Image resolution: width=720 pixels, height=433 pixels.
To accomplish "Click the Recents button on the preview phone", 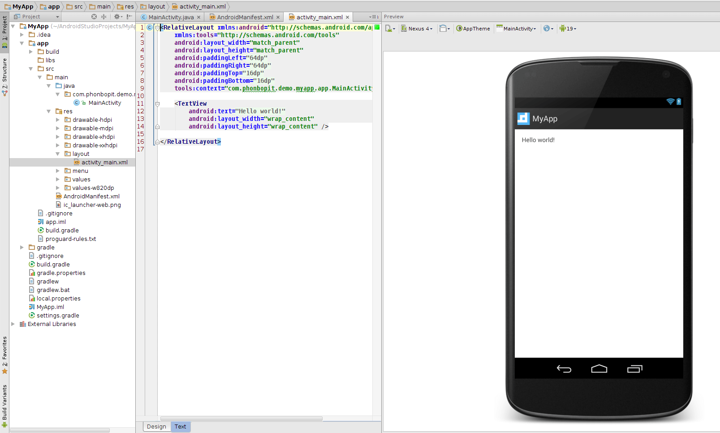I will click(x=634, y=369).
